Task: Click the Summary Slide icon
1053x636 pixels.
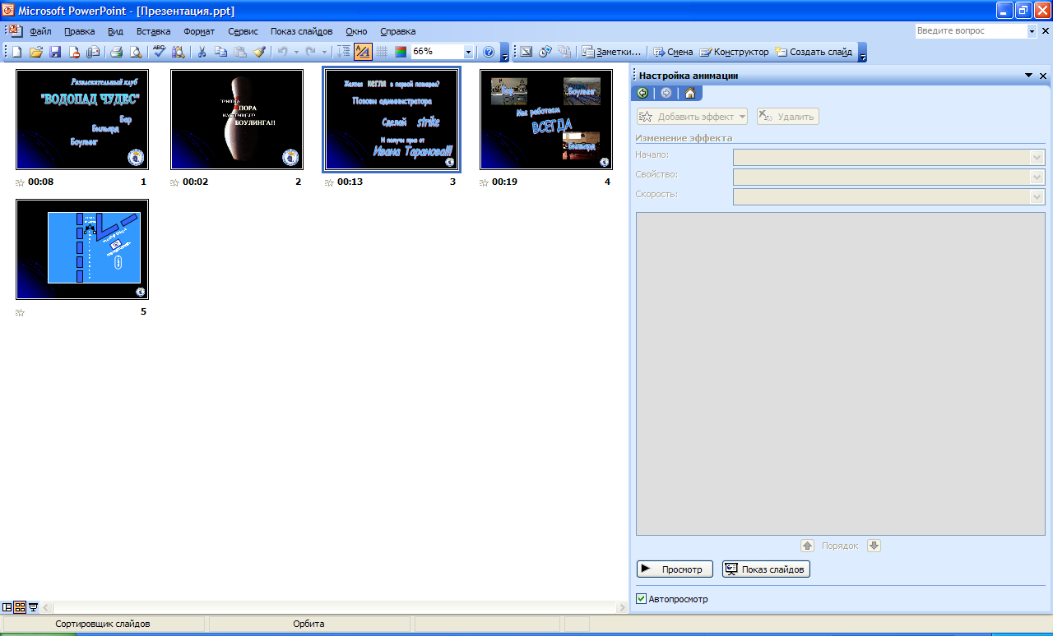Action: click(564, 52)
